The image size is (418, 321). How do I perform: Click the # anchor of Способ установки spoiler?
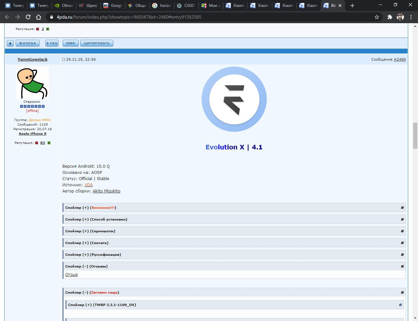[402, 219]
